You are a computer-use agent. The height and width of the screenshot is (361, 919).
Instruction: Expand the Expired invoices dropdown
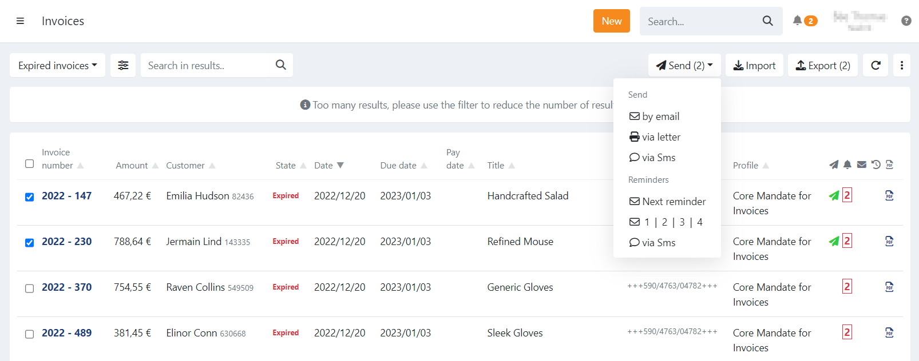(x=57, y=66)
